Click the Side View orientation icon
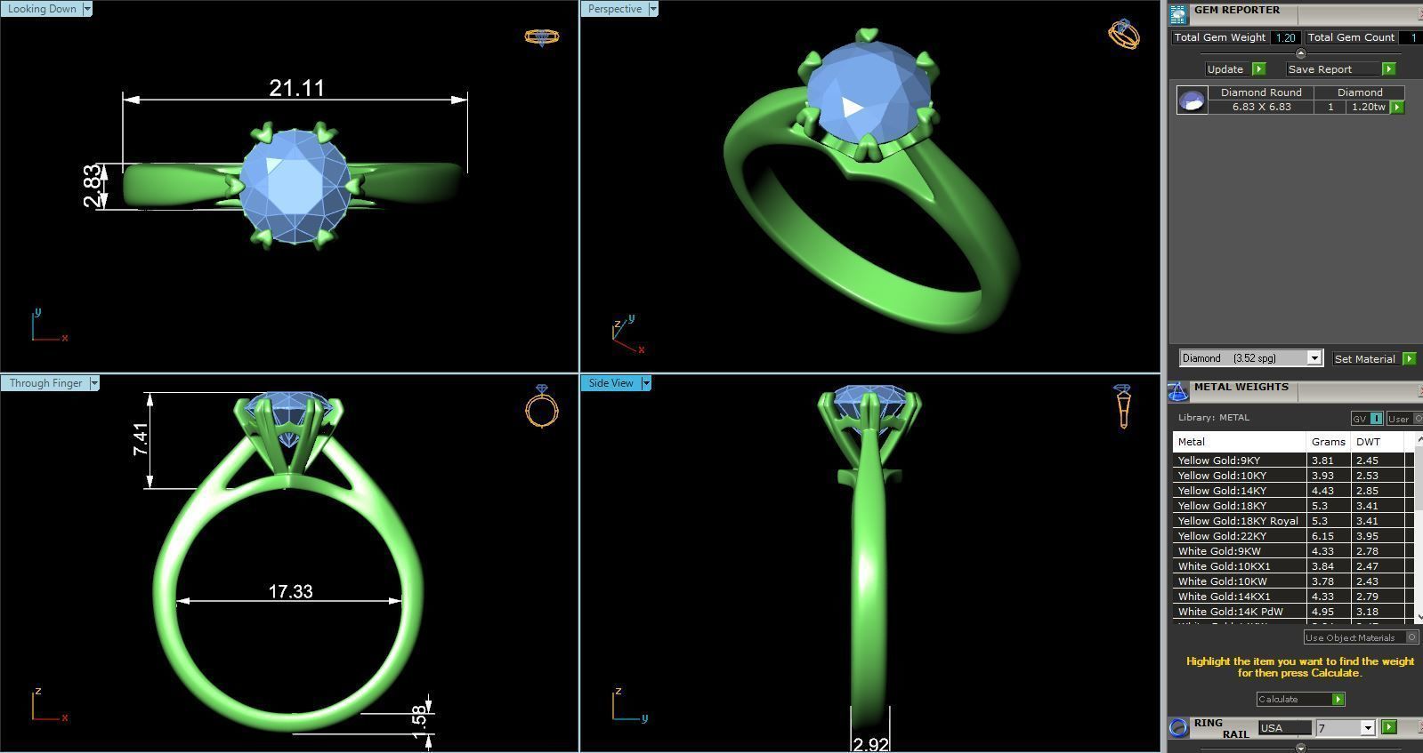The image size is (1423, 753). coord(1122,406)
